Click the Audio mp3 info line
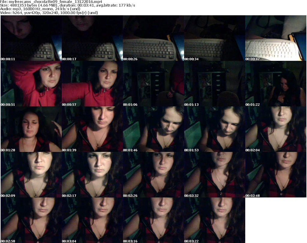307x243 pixels. pyautogui.click(x=40, y=9)
